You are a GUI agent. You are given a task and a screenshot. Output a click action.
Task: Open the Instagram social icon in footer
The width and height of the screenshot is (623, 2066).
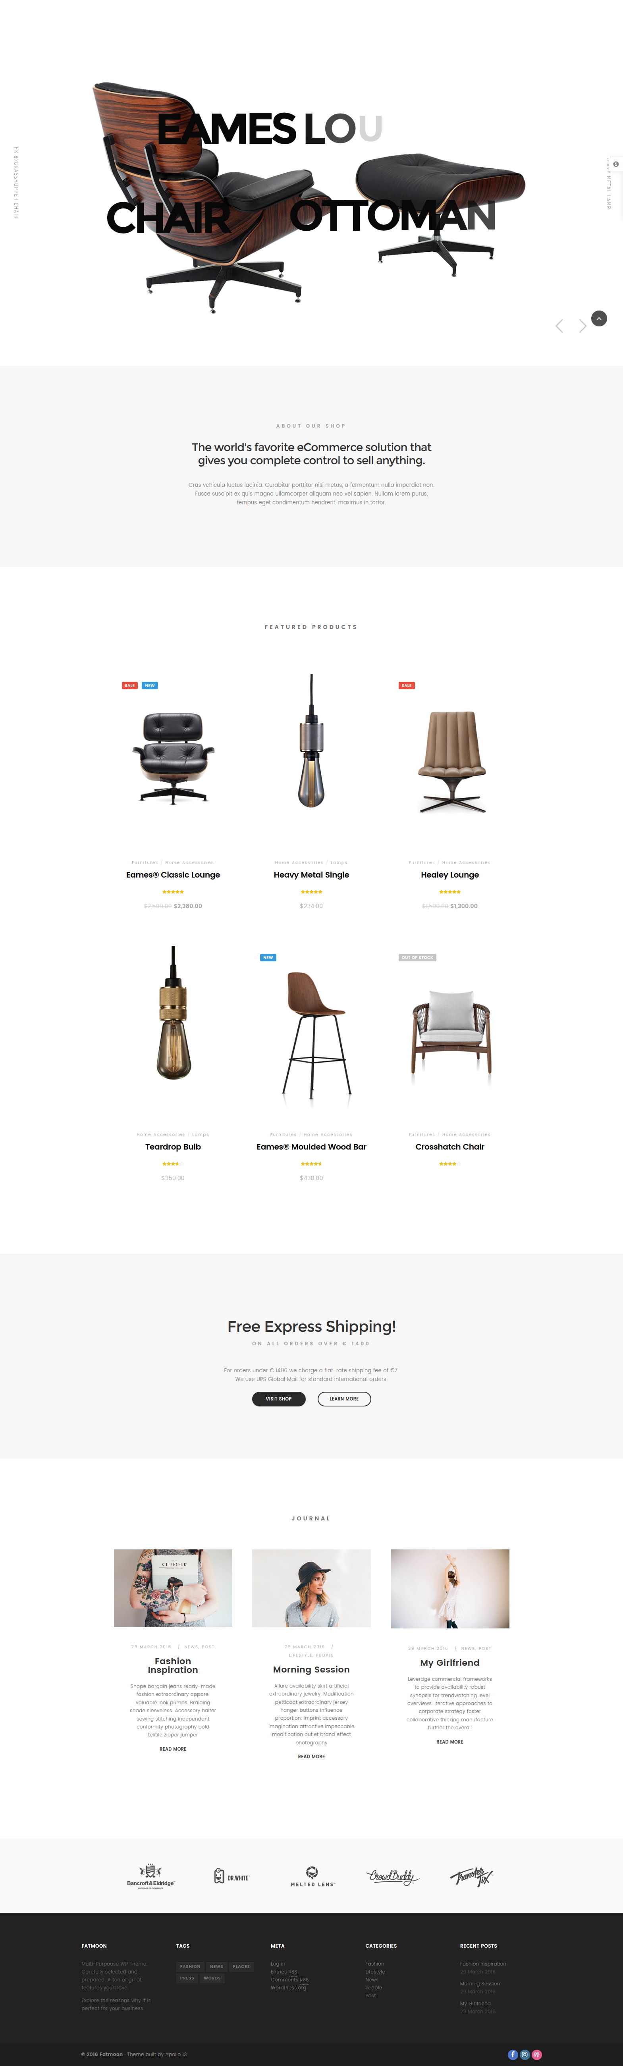525,2054
